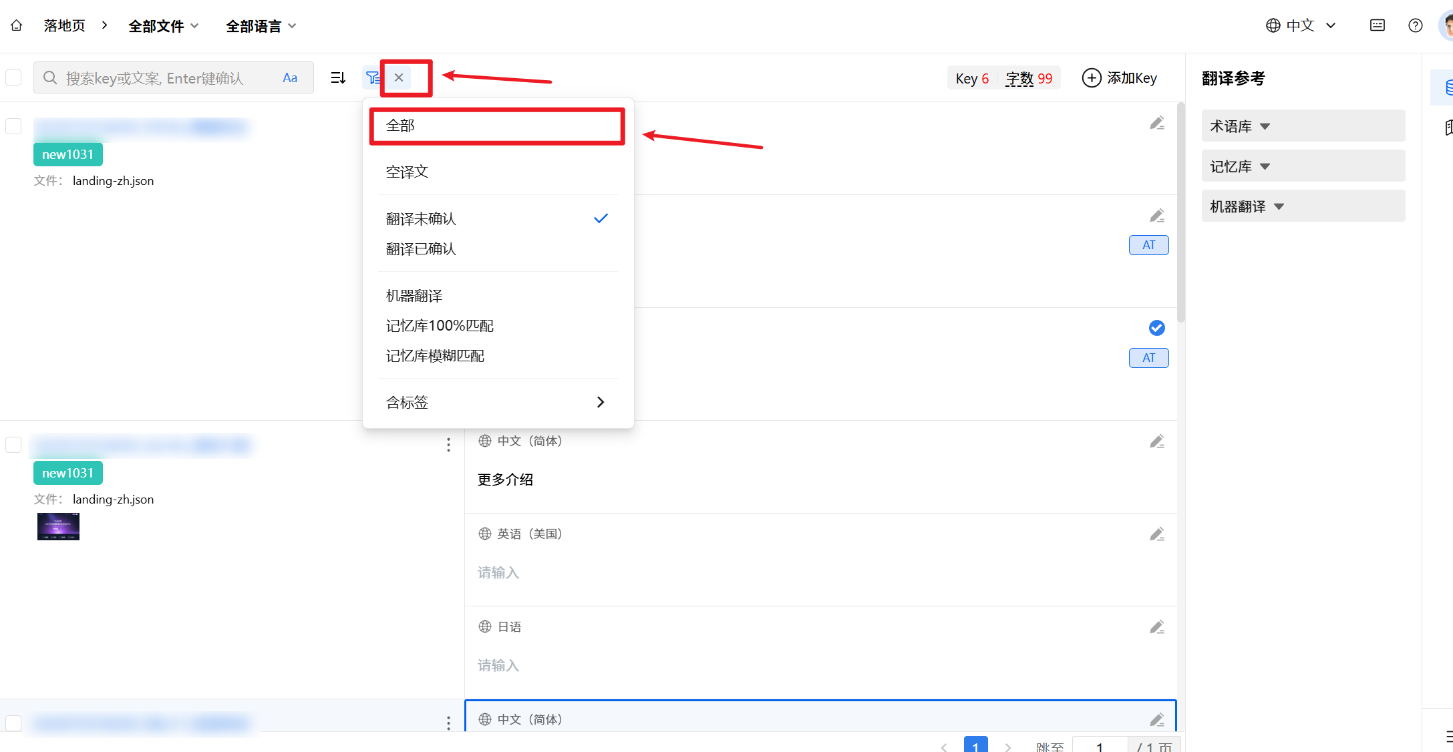Open the help question mark icon
Screen dimensions: 1453x752
1415,25
